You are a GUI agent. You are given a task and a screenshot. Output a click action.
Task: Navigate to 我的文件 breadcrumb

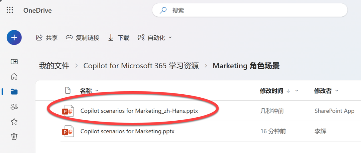54,66
